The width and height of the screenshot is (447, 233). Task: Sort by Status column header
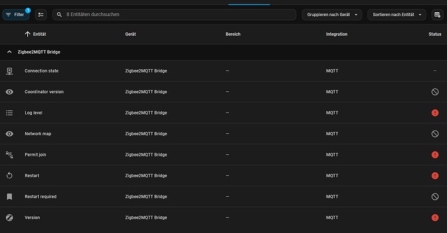[x=435, y=34]
